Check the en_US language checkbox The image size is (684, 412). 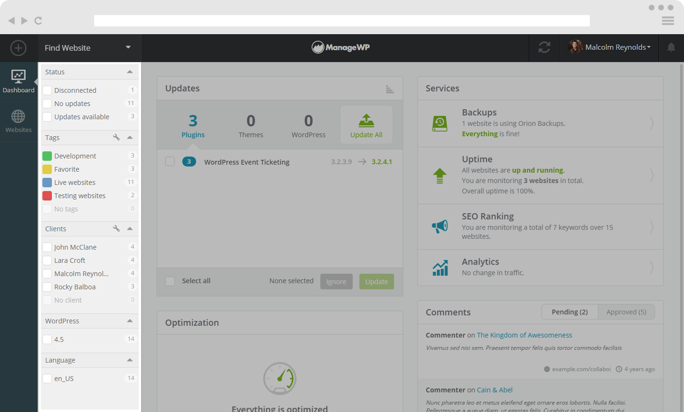(x=47, y=379)
